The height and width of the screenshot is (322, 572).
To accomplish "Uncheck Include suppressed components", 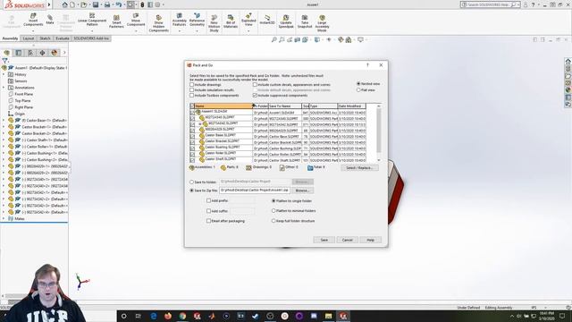I will tap(255, 96).
